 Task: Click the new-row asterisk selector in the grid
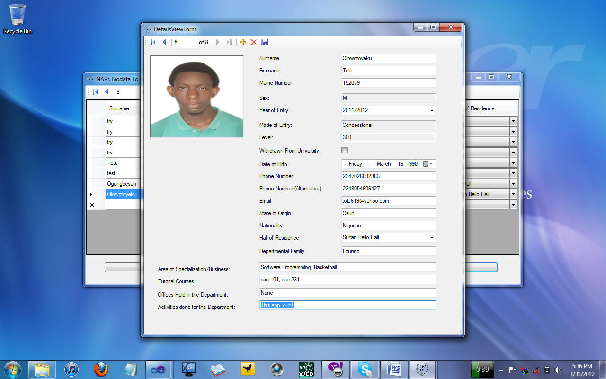click(x=96, y=205)
